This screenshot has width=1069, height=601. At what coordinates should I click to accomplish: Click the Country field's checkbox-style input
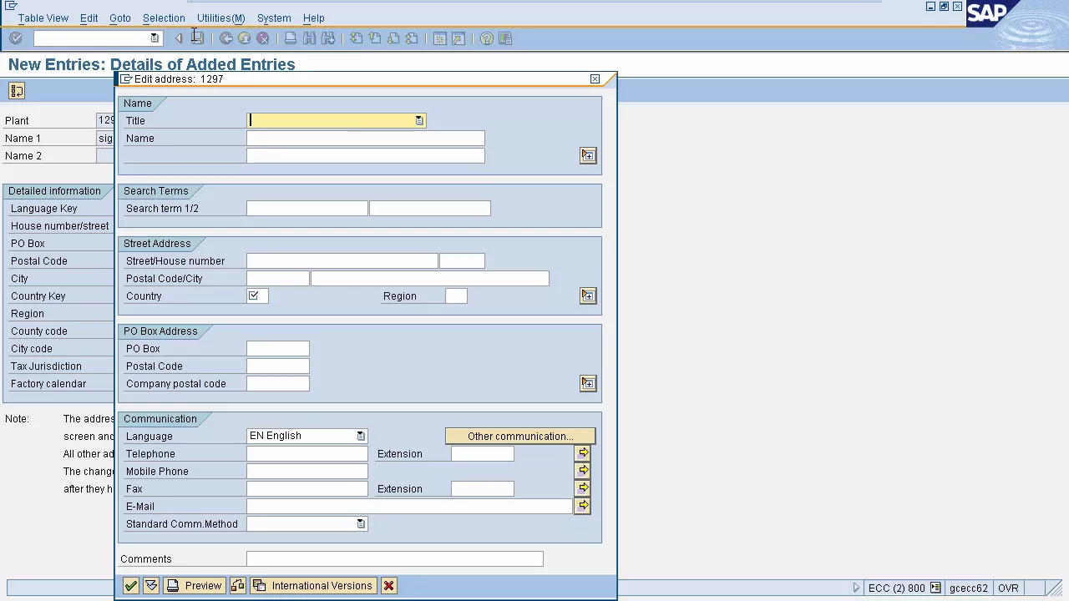(257, 295)
